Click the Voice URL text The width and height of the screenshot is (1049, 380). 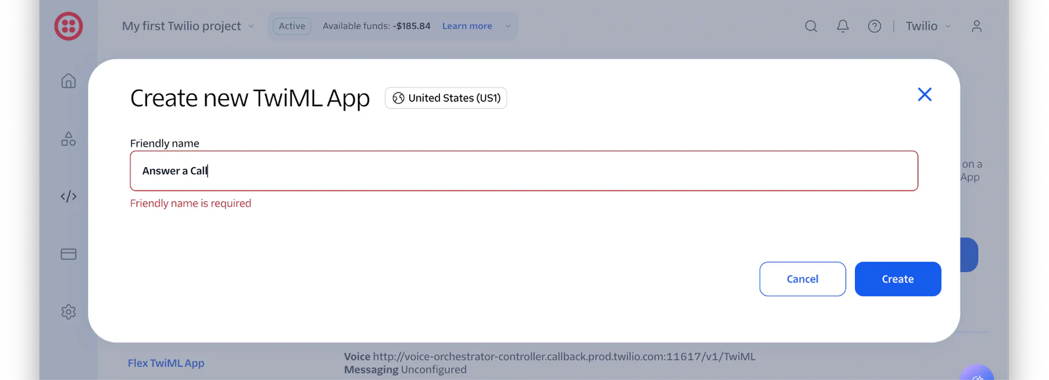[x=549, y=356]
